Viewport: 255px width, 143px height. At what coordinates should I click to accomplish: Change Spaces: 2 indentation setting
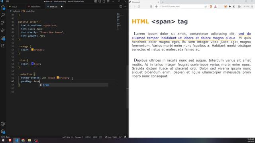[79, 137]
